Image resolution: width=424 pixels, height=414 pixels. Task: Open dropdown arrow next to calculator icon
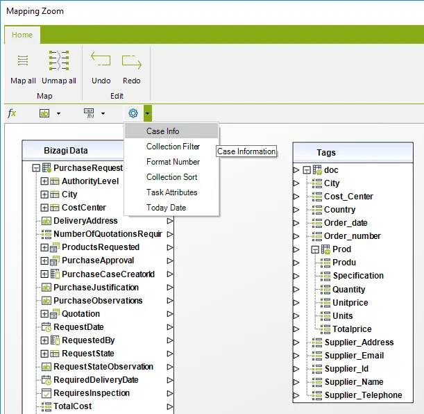tap(103, 113)
